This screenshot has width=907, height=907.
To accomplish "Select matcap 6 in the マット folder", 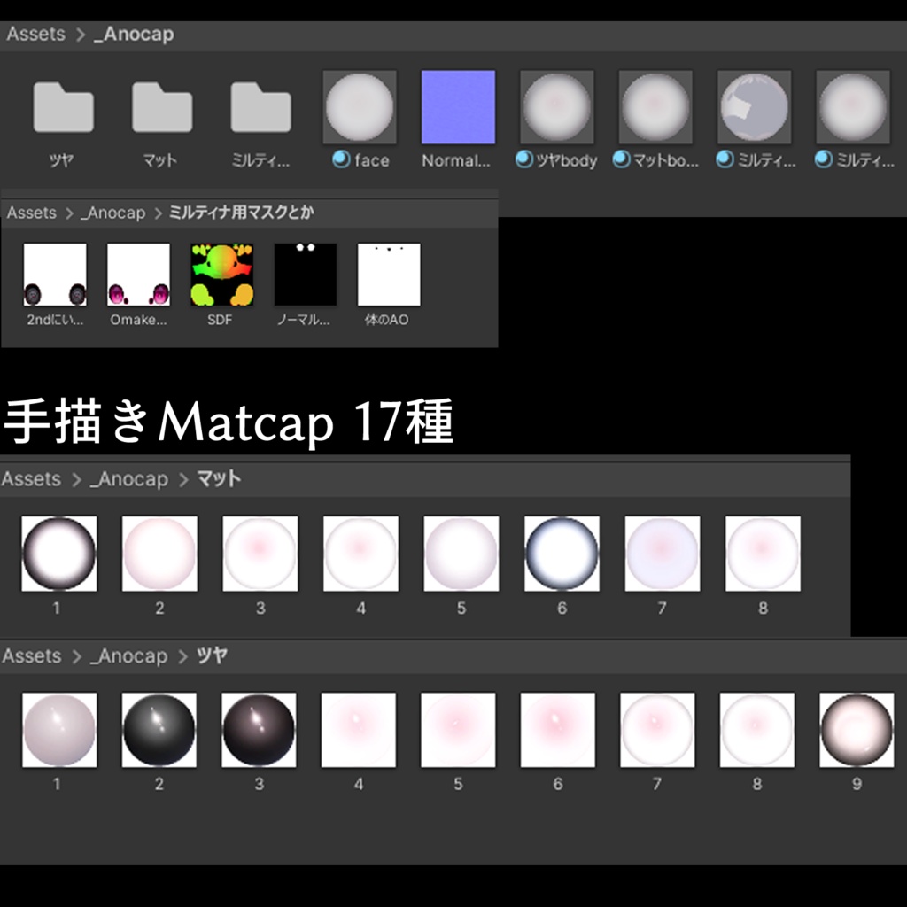I will 561,553.
